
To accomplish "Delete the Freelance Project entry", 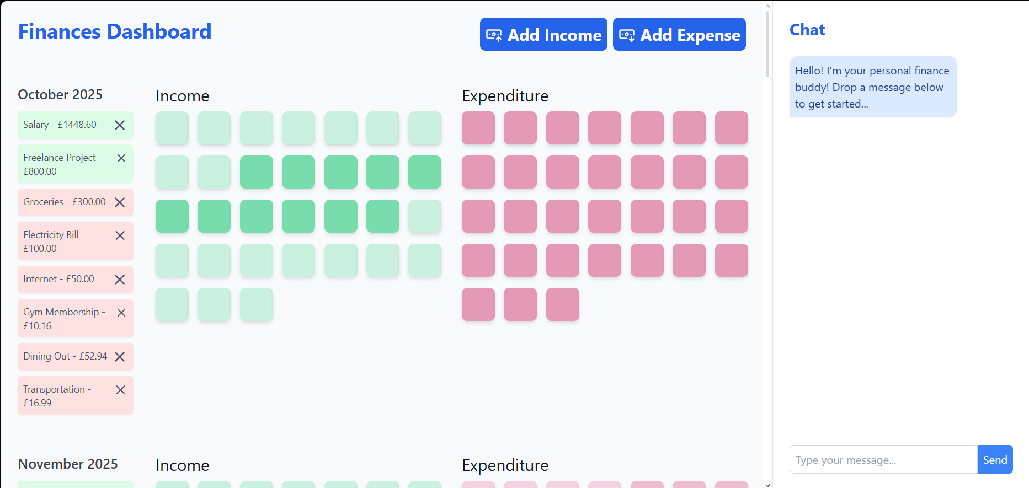I will tap(121, 158).
